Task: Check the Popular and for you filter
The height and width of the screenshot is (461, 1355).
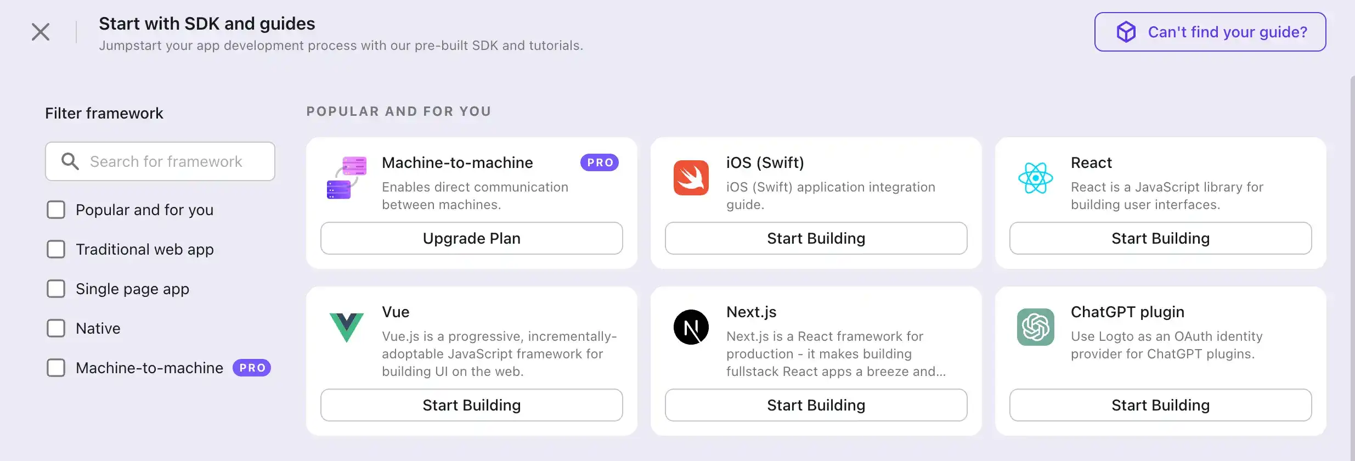Action: pyautogui.click(x=56, y=210)
